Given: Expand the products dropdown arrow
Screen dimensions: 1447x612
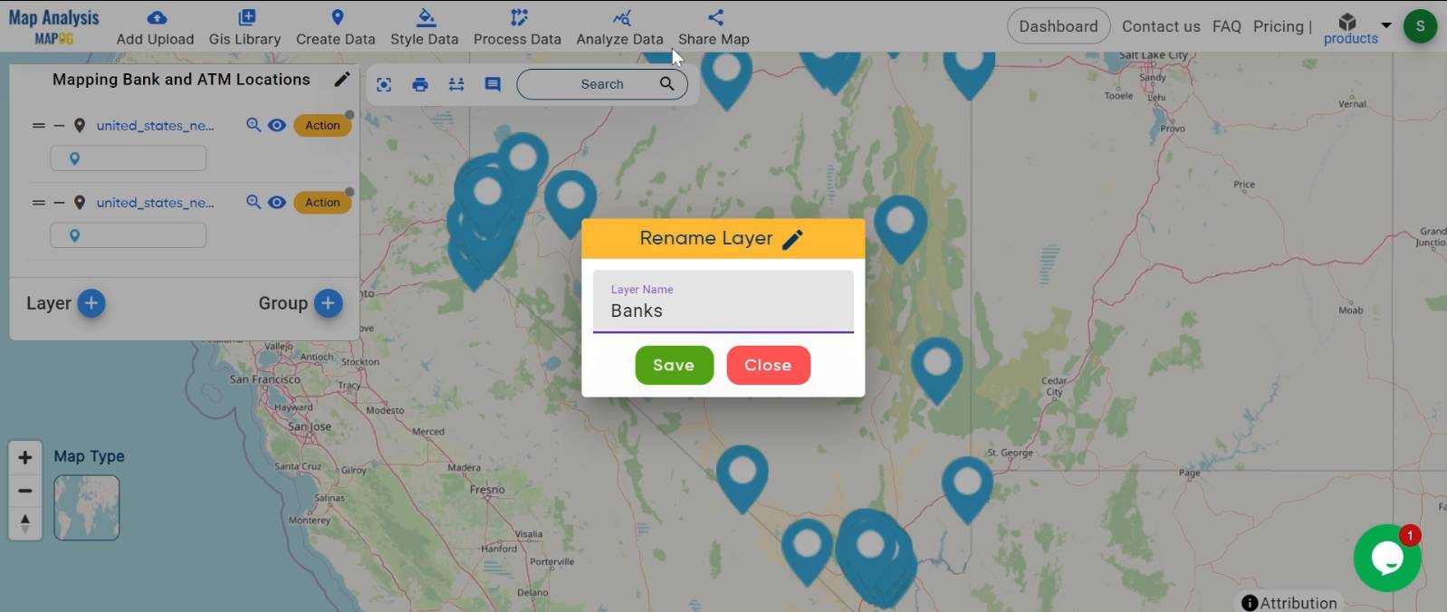Looking at the screenshot, I should pyautogui.click(x=1385, y=24).
